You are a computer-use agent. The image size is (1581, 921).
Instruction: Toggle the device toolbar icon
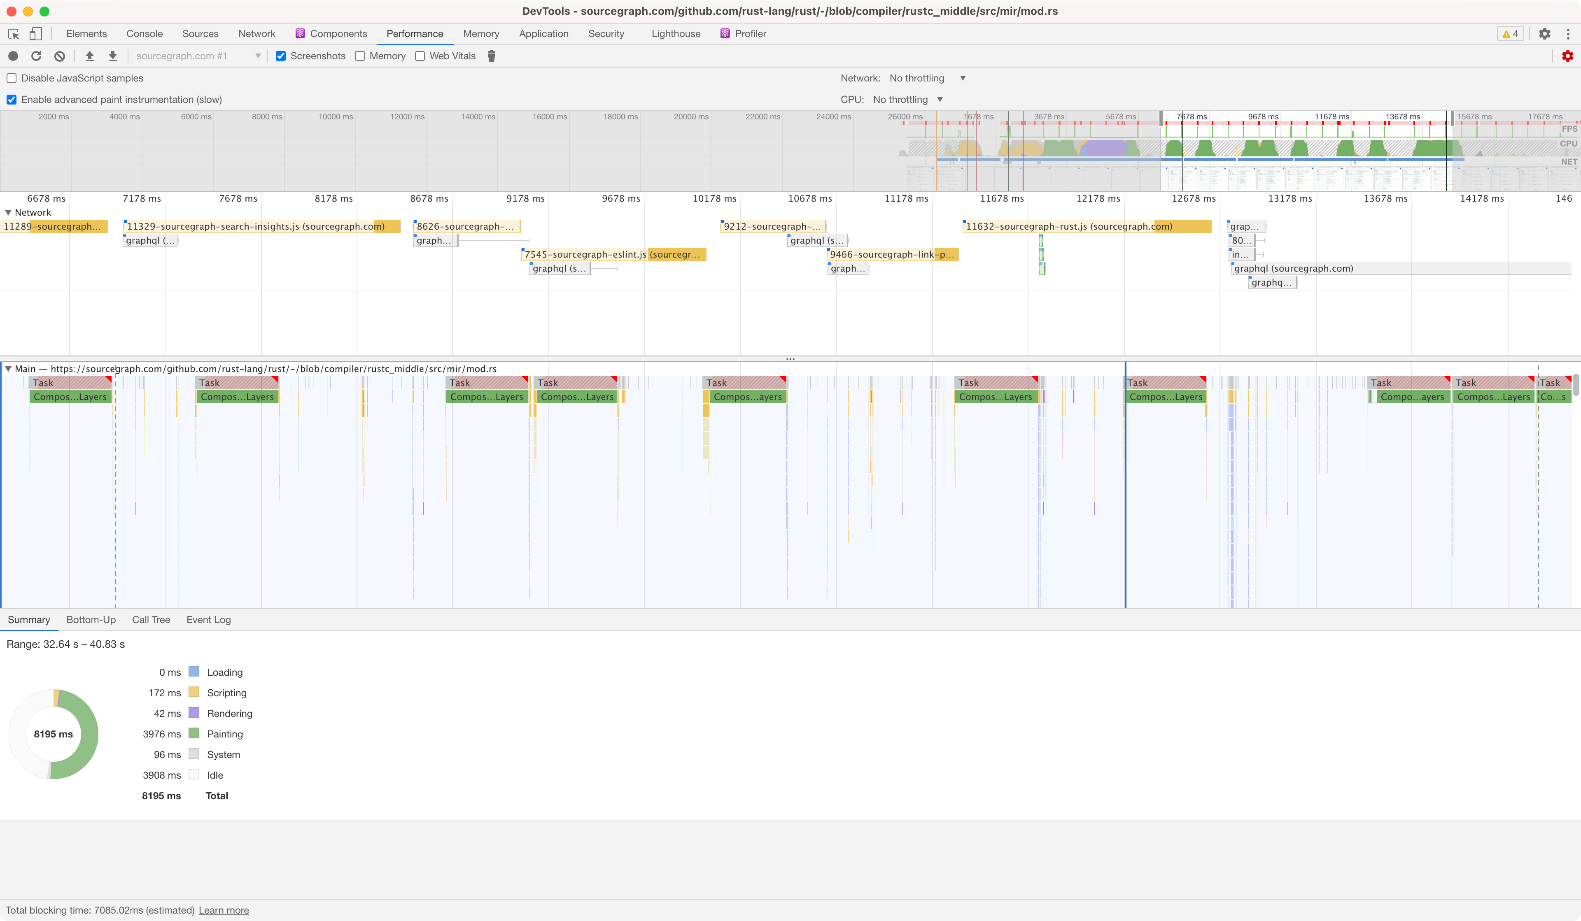click(36, 34)
